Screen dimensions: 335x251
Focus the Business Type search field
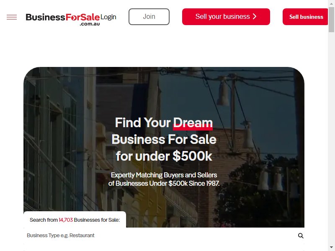pos(160,236)
